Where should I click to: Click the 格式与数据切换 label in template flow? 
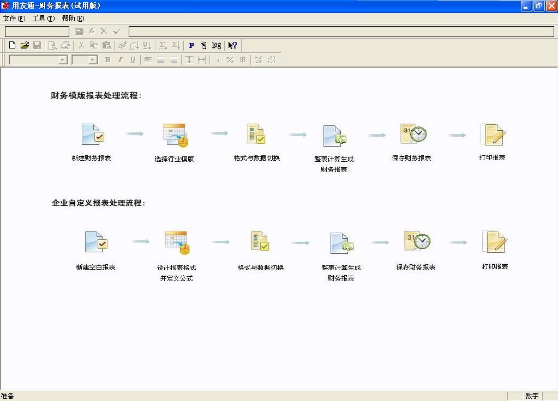pyautogui.click(x=256, y=158)
